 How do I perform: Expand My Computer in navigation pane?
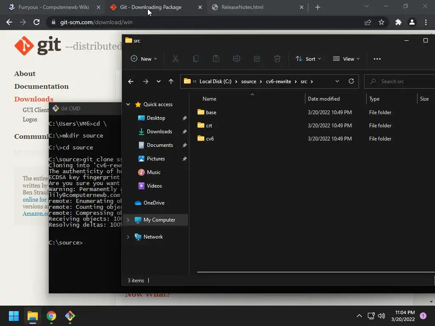[x=128, y=220]
